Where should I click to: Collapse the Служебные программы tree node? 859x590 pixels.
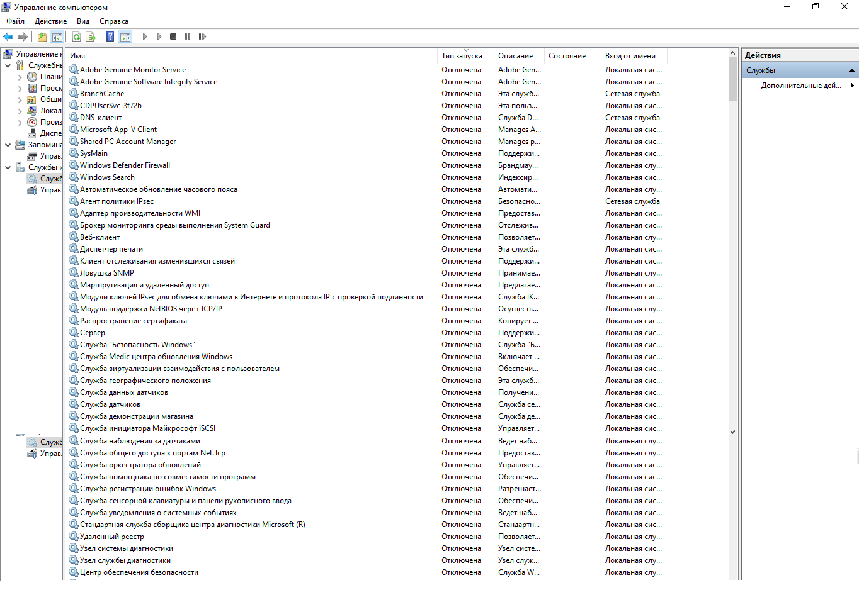(8, 65)
